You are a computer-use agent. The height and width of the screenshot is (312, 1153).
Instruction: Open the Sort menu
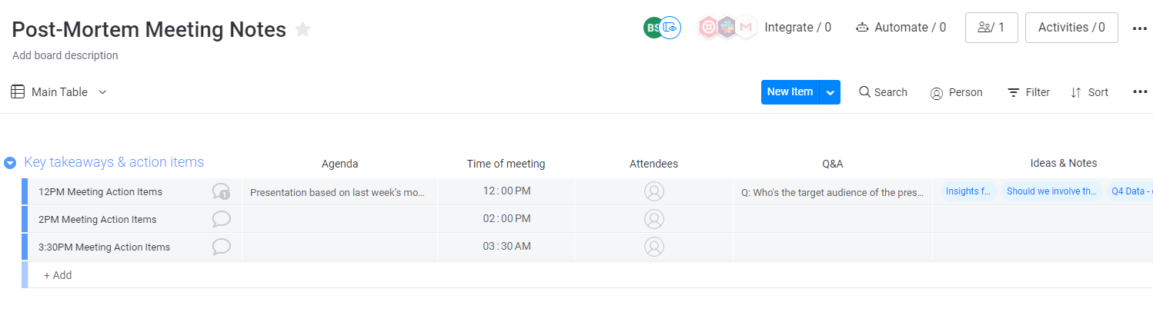[x=1089, y=92]
